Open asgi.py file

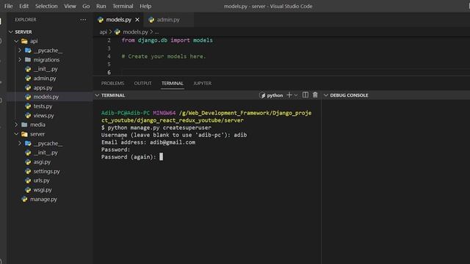(42, 161)
